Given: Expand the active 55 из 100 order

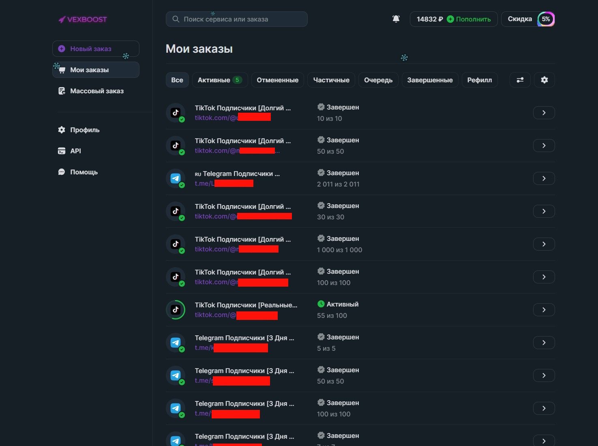Looking at the screenshot, I should (544, 310).
